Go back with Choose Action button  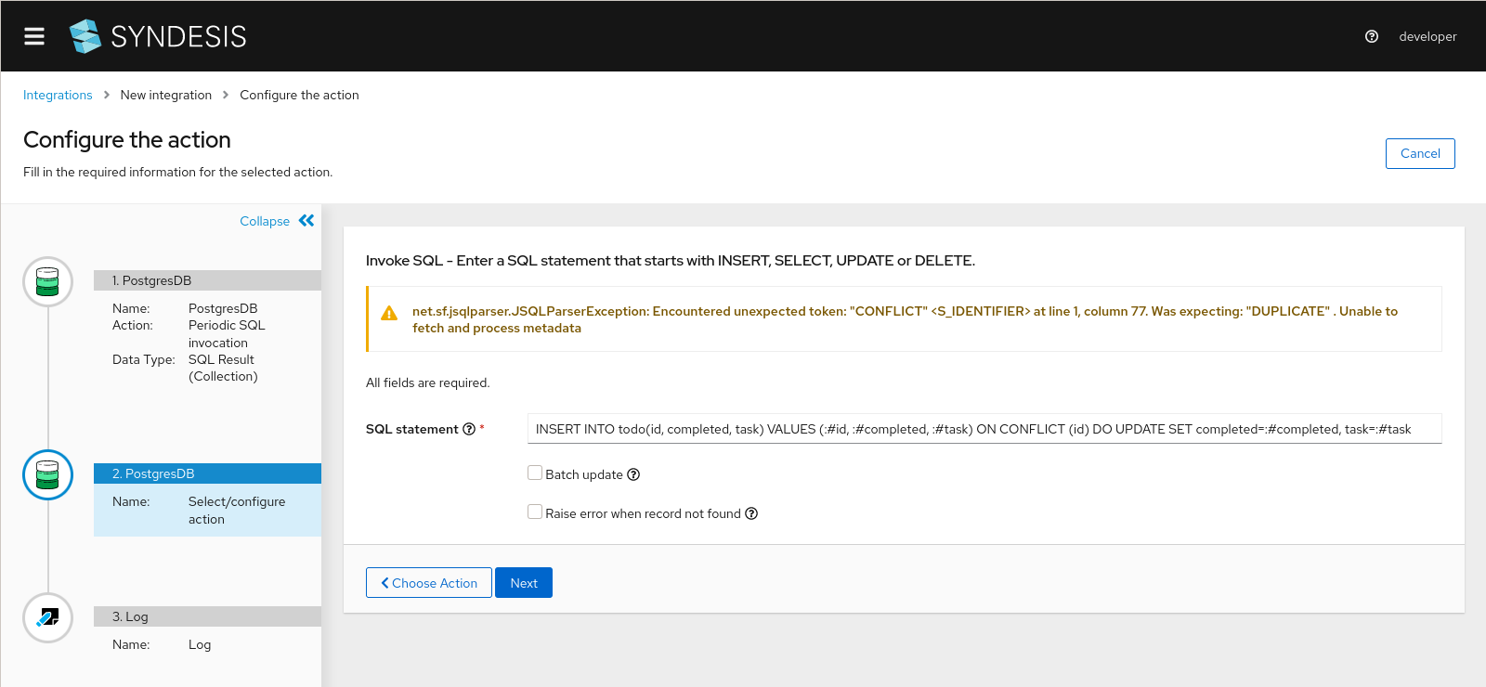pyautogui.click(x=429, y=583)
